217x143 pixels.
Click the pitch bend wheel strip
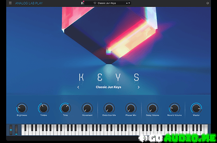[11, 130]
